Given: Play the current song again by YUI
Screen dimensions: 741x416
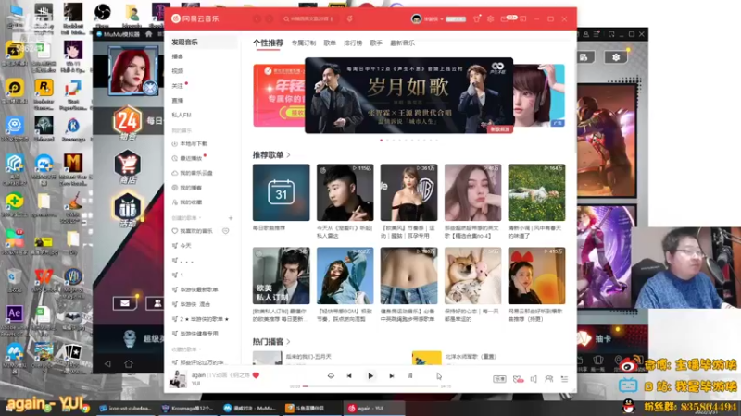Looking at the screenshot, I should tap(370, 376).
